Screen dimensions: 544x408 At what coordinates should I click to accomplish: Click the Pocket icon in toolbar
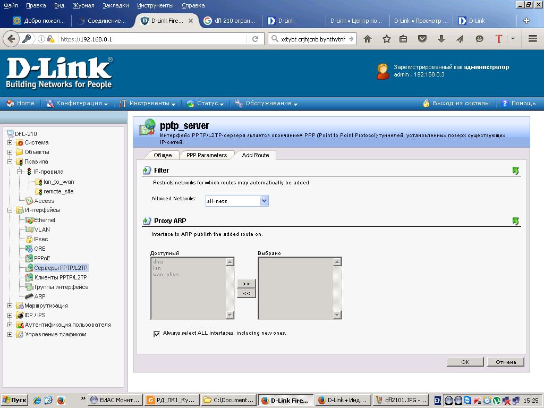(x=422, y=39)
